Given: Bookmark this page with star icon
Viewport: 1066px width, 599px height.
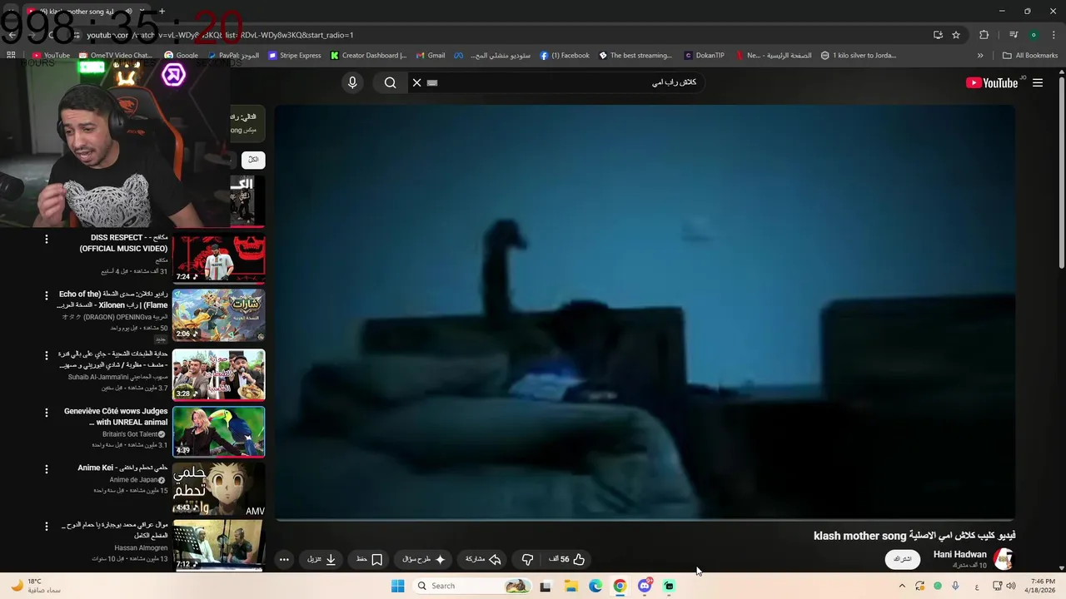Looking at the screenshot, I should (956, 35).
